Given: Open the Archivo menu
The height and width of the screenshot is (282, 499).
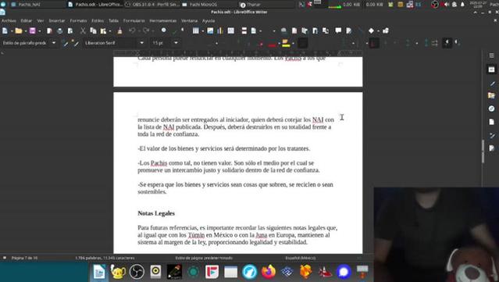Looking at the screenshot, I should pyautogui.click(x=9, y=20).
